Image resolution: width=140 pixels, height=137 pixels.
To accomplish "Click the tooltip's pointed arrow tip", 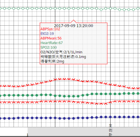I will [74, 20].
